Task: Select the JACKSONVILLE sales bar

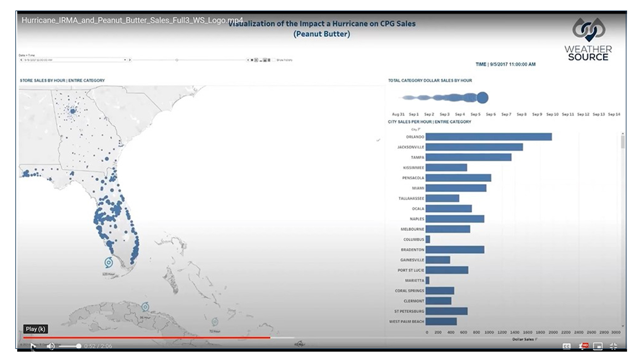Action: [x=474, y=147]
